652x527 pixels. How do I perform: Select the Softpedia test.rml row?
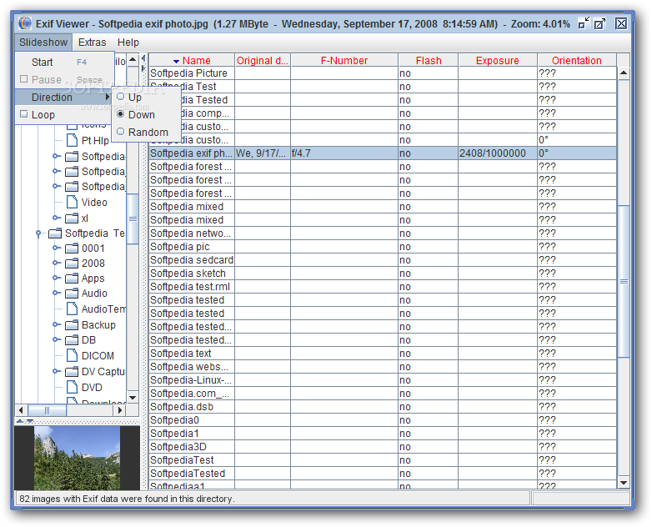(383, 287)
